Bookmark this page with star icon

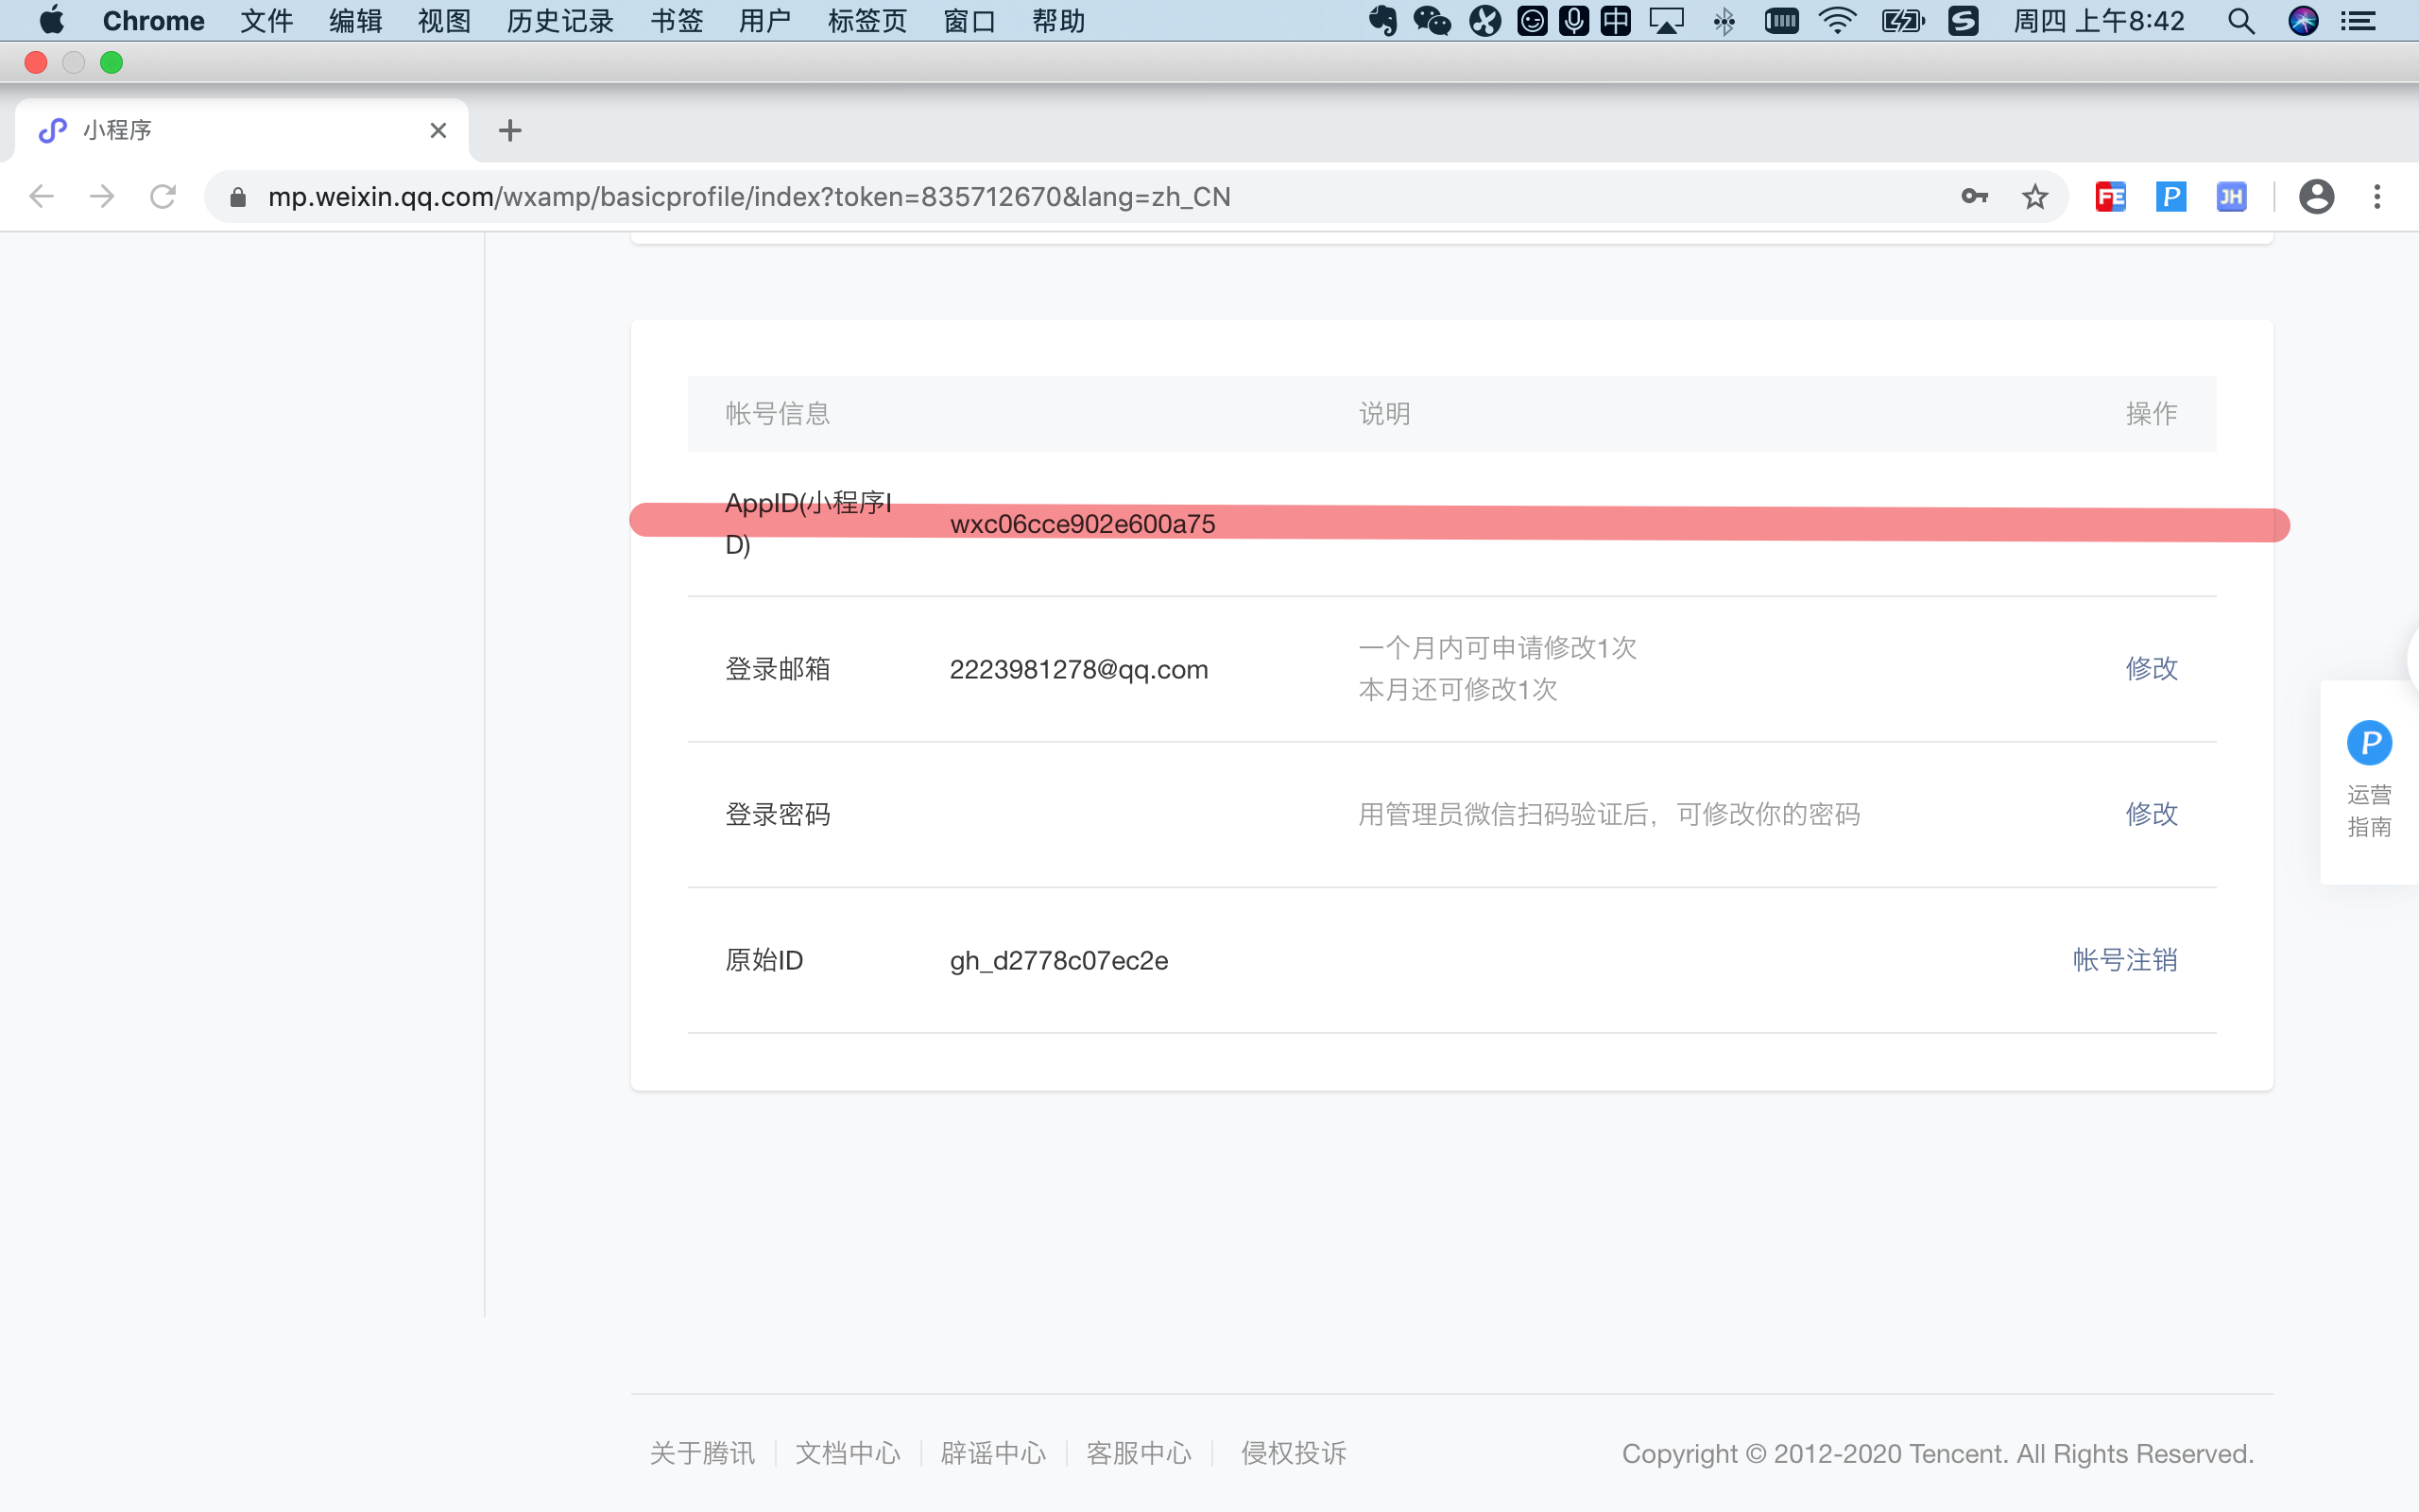pos(2034,197)
